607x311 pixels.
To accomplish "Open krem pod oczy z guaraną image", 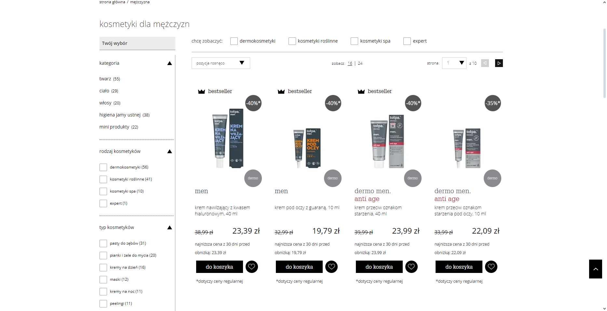I will 307,148.
